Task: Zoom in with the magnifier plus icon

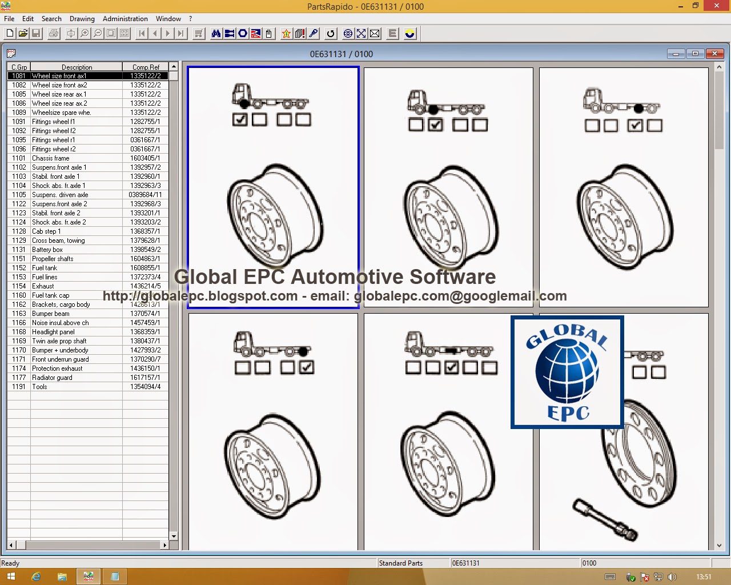Action: pyautogui.click(x=85, y=34)
